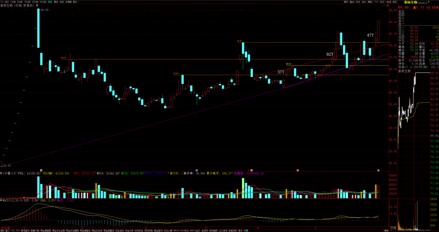Open the 复权 adjustment menu
Screen dimensions: 439x232
(x=346, y=2)
